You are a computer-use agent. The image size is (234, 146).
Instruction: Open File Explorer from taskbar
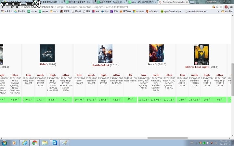pyautogui.click(x=45, y=143)
